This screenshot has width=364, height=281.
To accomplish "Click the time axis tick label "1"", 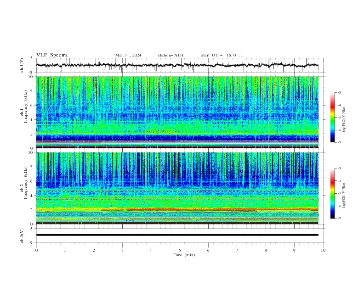I will point(65,250).
